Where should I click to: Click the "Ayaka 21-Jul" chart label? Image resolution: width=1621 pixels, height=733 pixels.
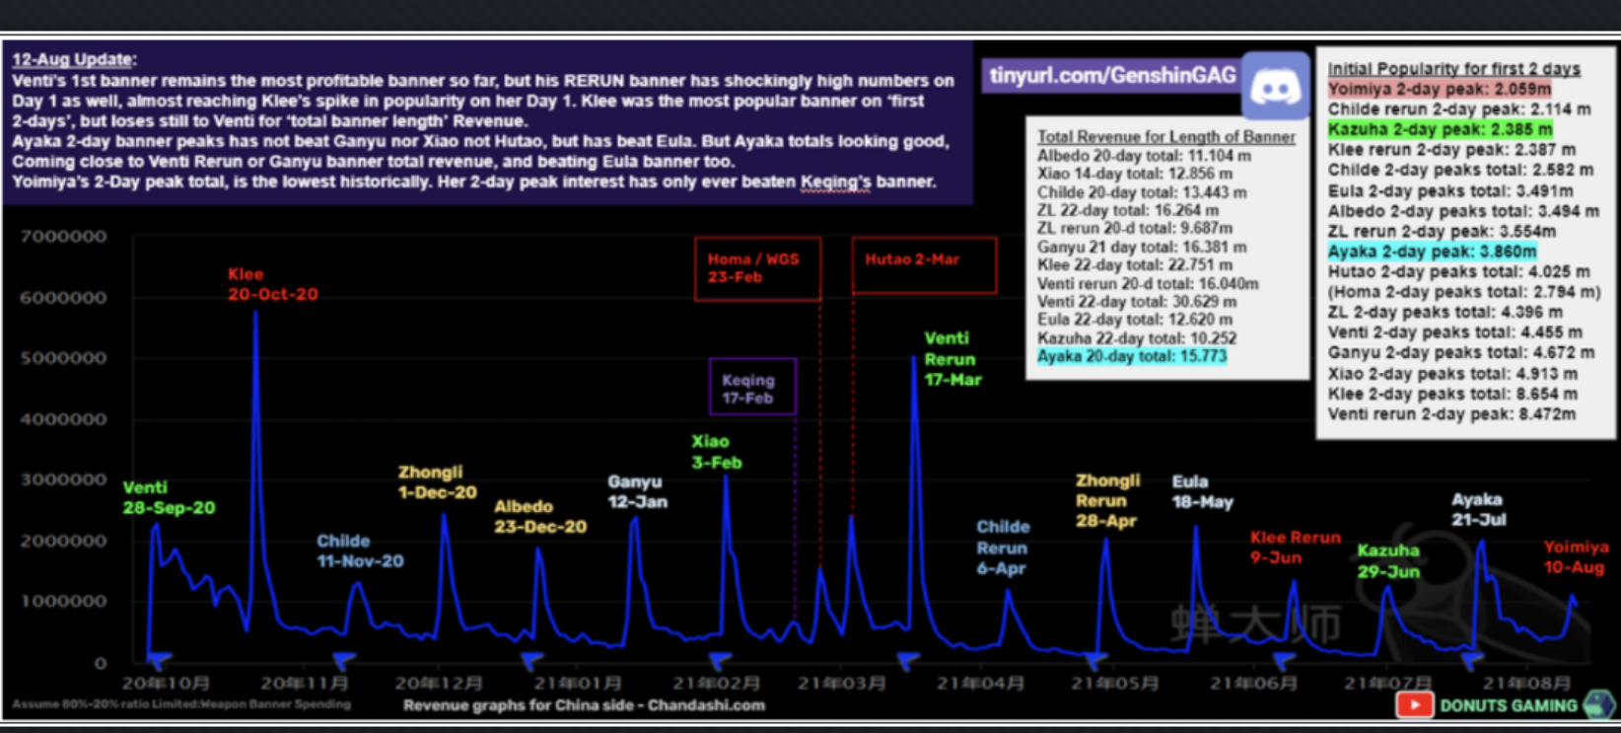click(x=1478, y=510)
